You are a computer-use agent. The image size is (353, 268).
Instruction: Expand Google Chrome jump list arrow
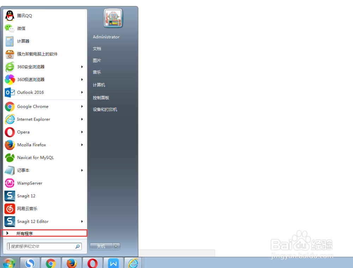click(x=82, y=106)
